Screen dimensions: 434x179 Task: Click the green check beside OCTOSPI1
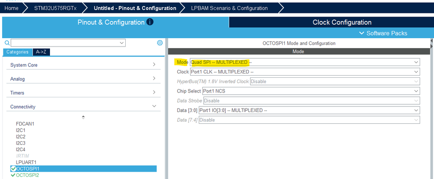pyautogui.click(x=13, y=169)
